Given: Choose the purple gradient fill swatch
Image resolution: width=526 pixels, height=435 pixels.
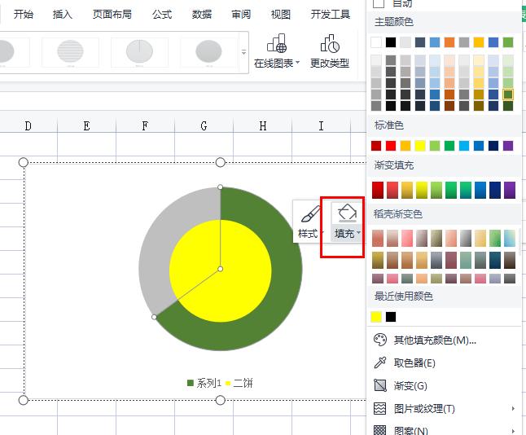Looking at the screenshot, I should click(510, 190).
